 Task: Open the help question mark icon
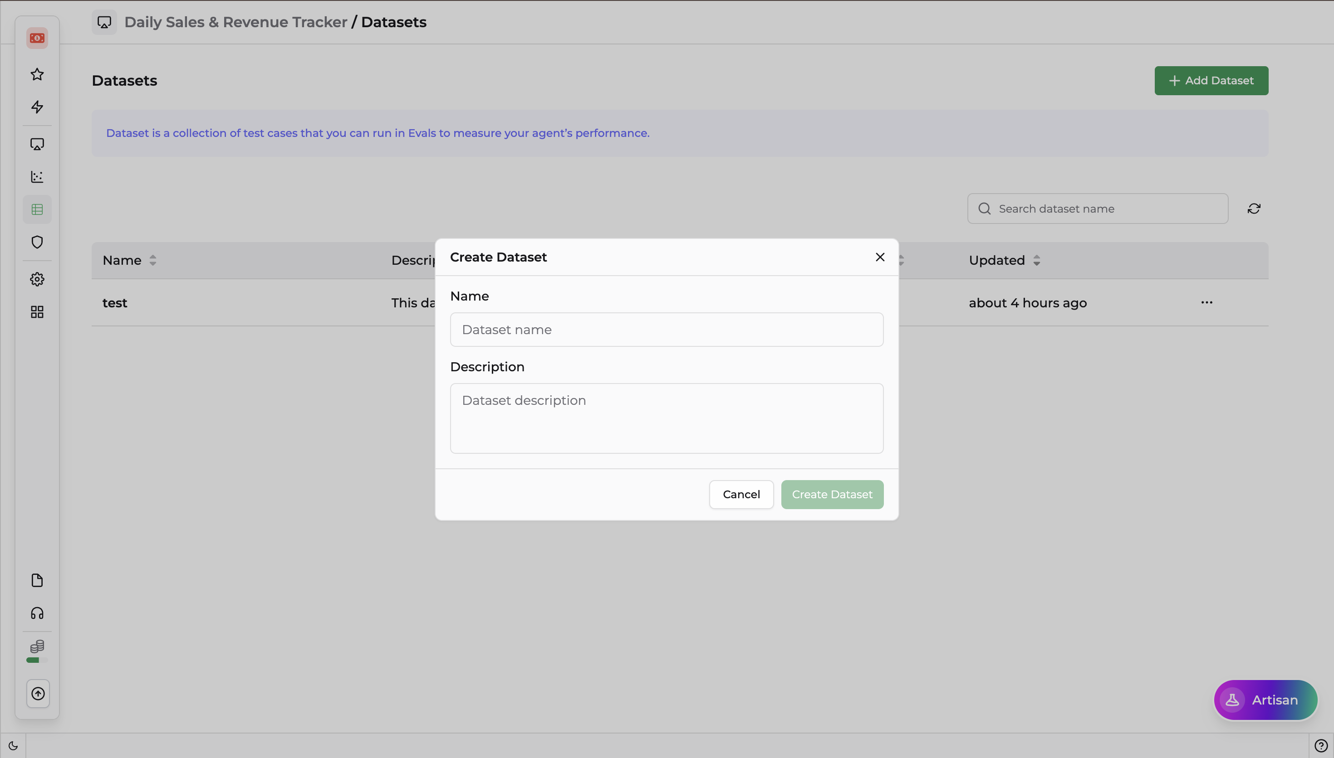1321,745
